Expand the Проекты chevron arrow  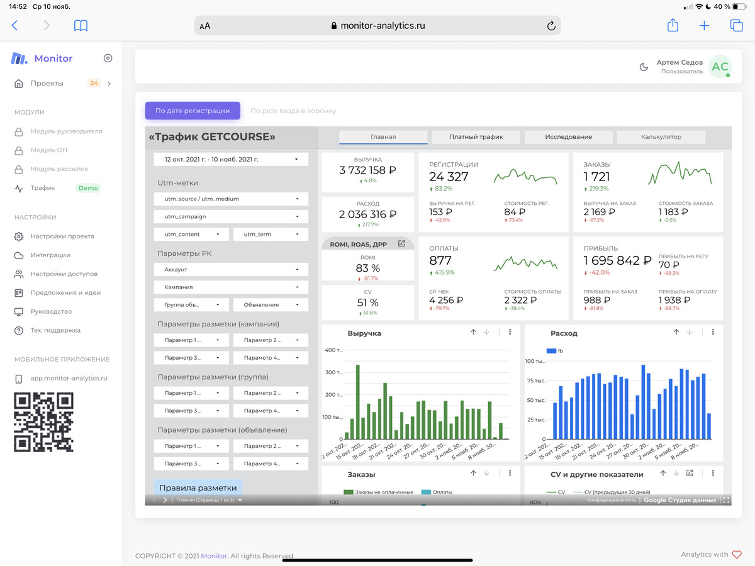tap(109, 84)
